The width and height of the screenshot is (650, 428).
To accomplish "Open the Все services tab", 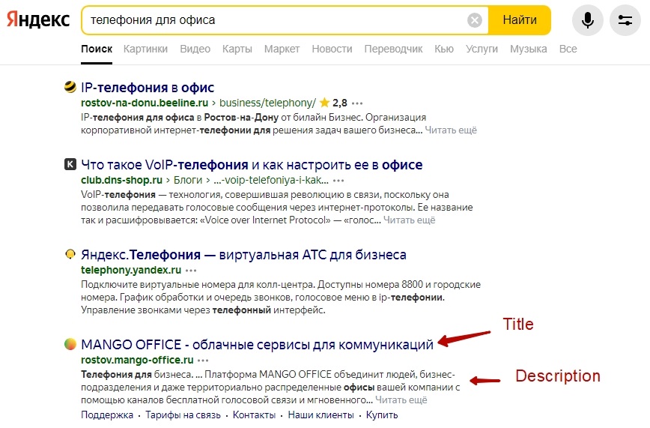I will click(x=568, y=49).
